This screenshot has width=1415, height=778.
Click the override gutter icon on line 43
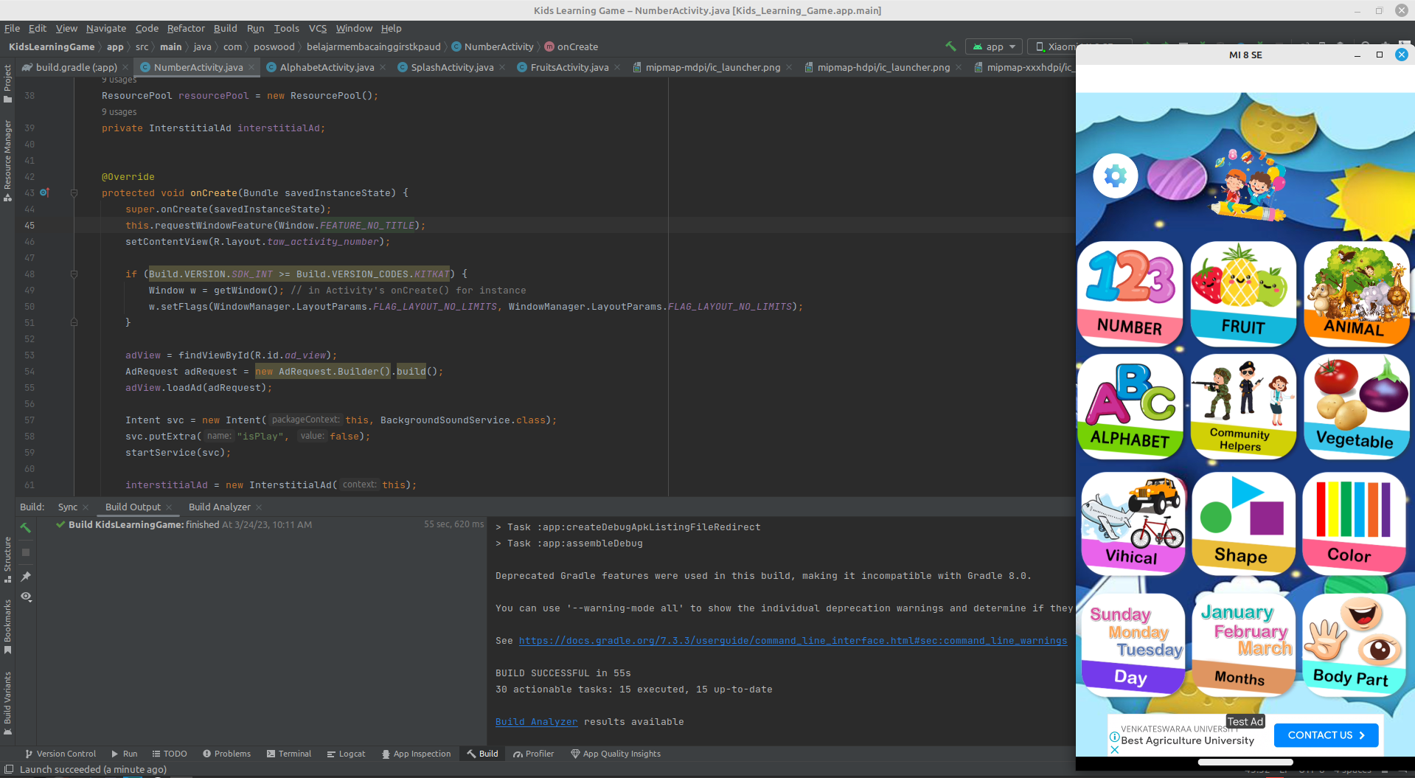click(44, 192)
